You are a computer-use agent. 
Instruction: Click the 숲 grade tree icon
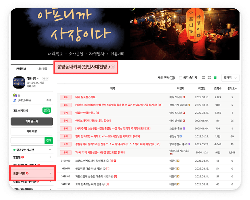(15, 95)
